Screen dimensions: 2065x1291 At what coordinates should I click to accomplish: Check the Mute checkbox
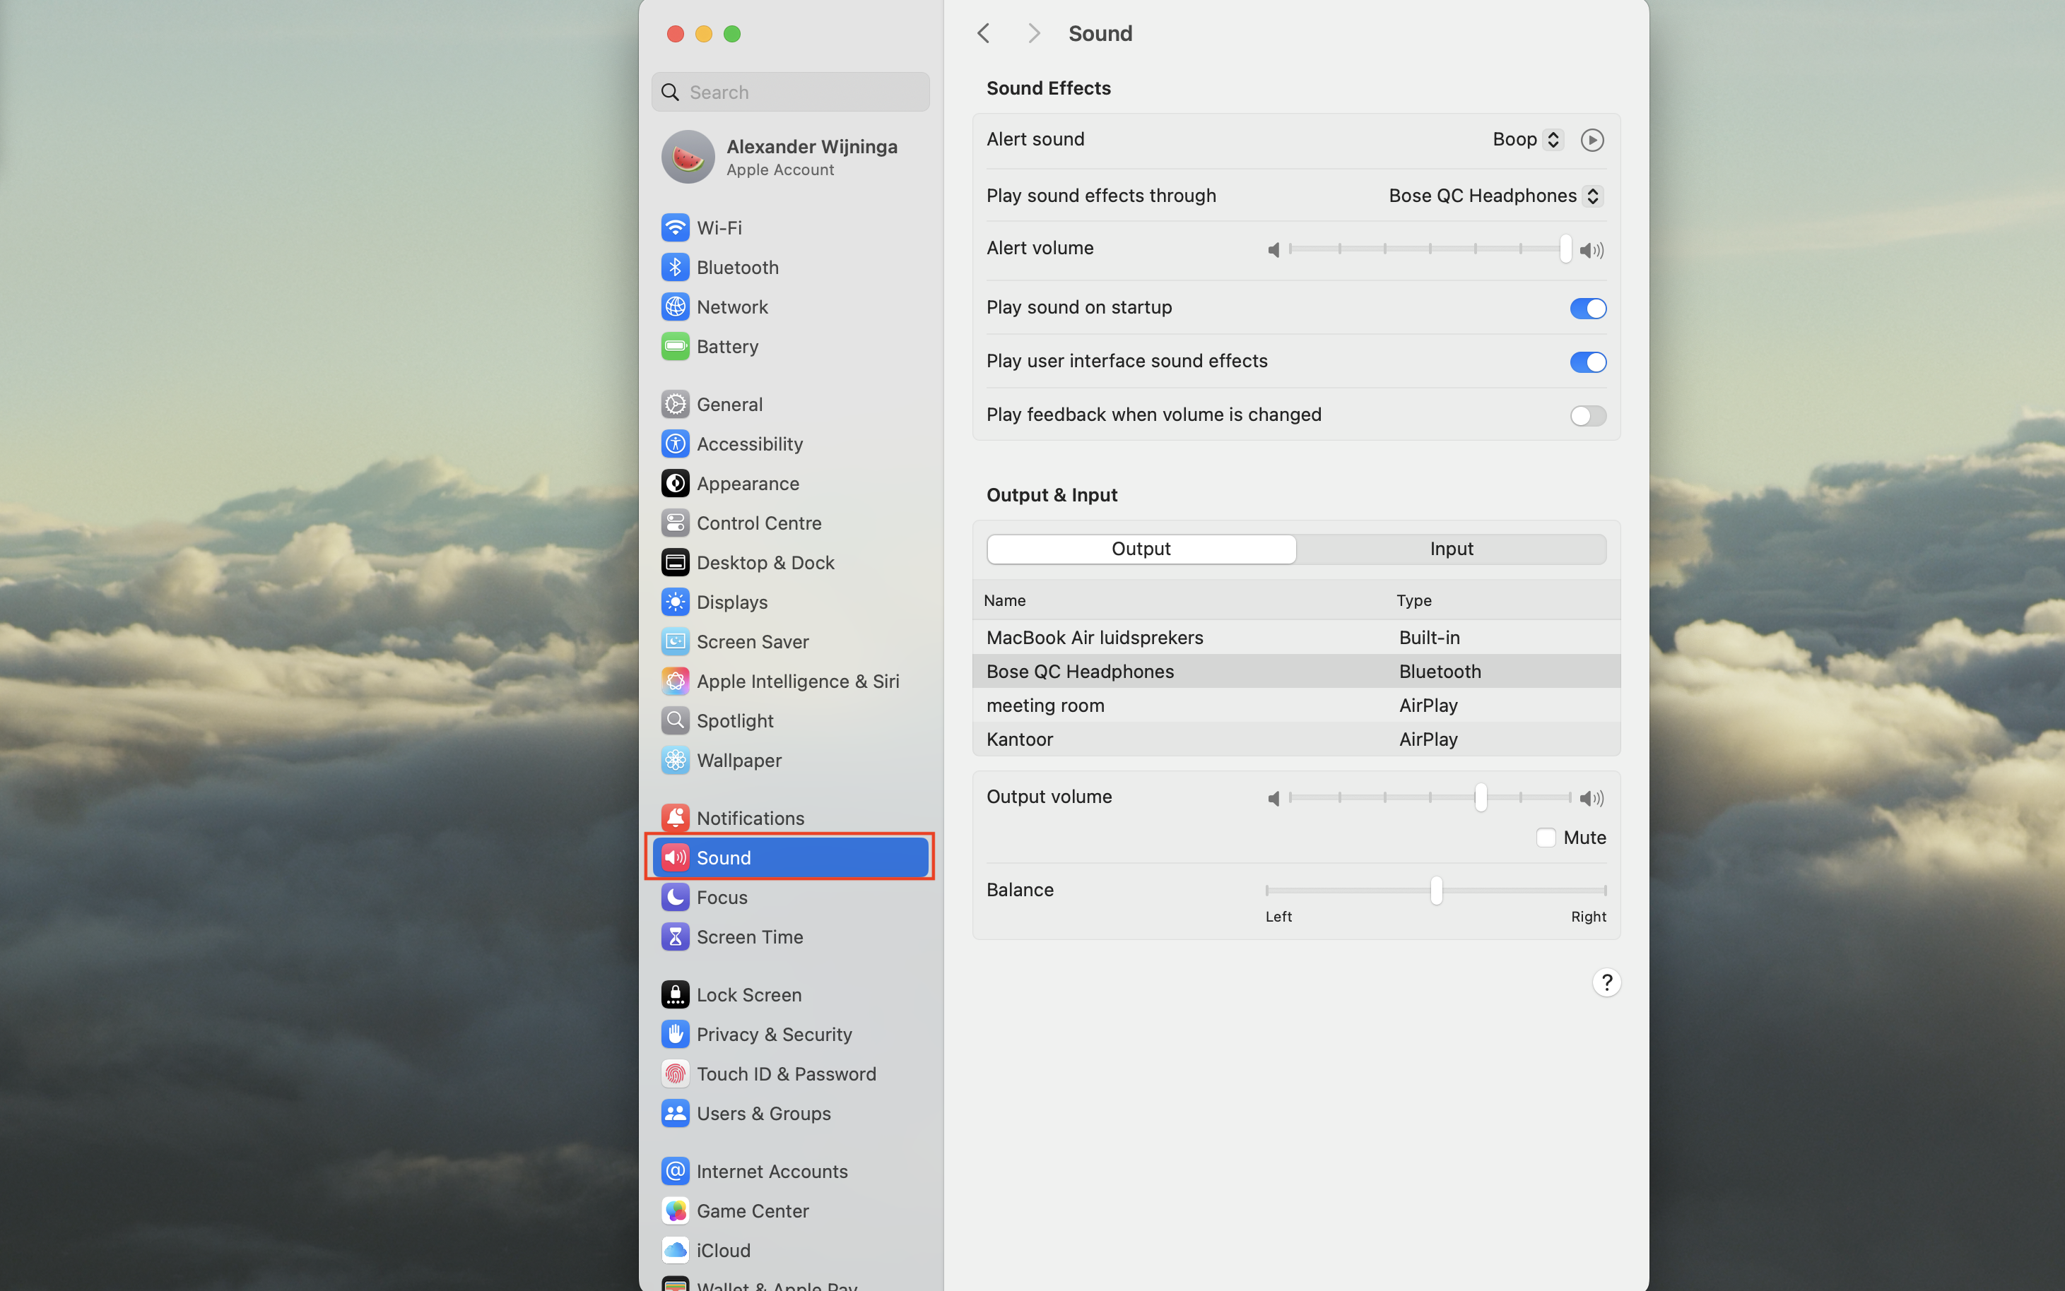(1545, 838)
